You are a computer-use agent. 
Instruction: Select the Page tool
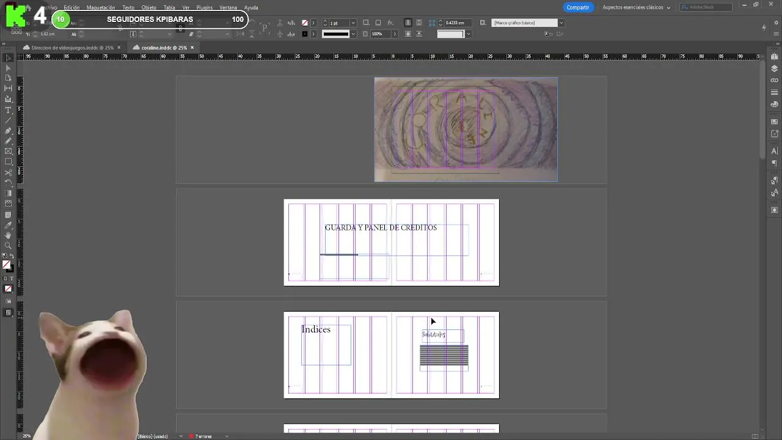[x=8, y=78]
